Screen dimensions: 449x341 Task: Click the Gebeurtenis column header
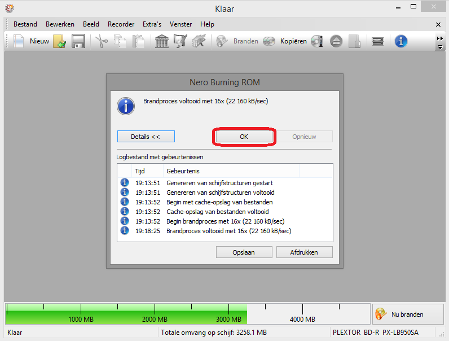coord(231,171)
